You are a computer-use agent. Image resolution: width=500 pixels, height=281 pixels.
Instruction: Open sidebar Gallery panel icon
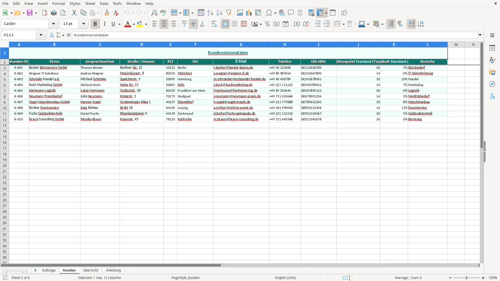(x=492, y=72)
